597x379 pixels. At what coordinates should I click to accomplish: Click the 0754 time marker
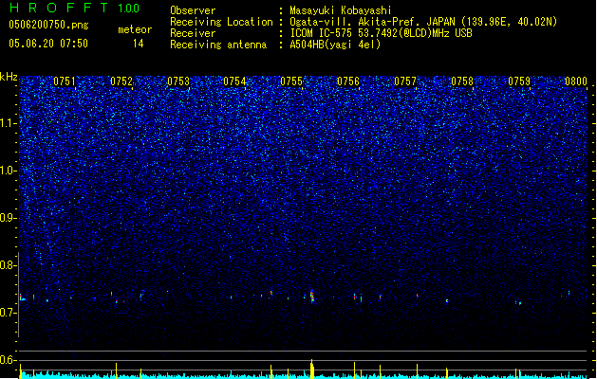click(234, 81)
